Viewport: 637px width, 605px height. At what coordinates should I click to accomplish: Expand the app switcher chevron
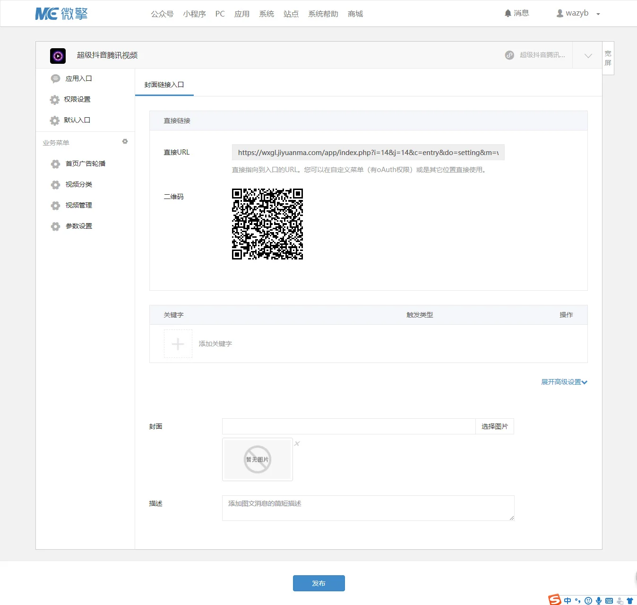coord(588,55)
